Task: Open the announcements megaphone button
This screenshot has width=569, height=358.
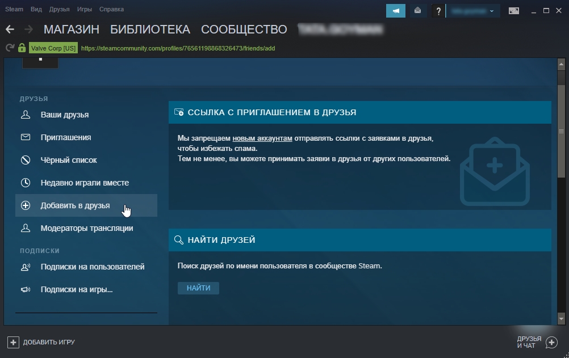Action: 396,11
